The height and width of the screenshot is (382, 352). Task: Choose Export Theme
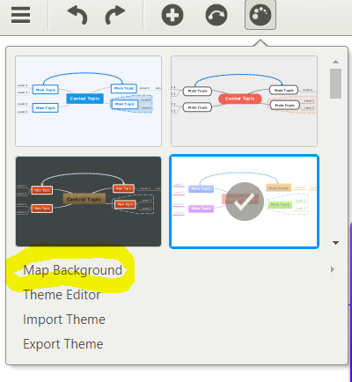click(63, 344)
